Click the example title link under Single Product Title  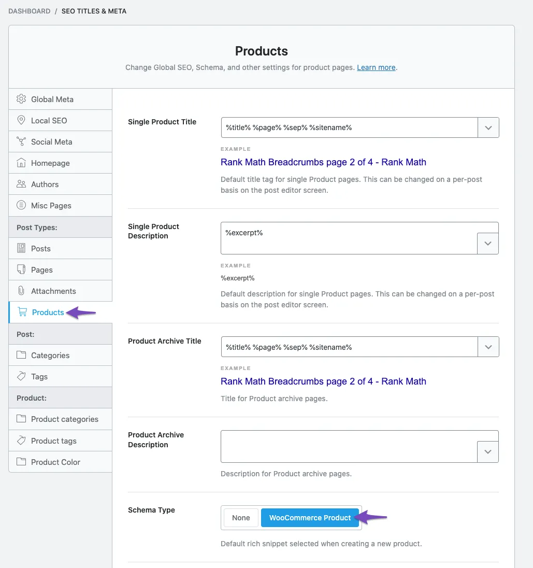point(323,162)
